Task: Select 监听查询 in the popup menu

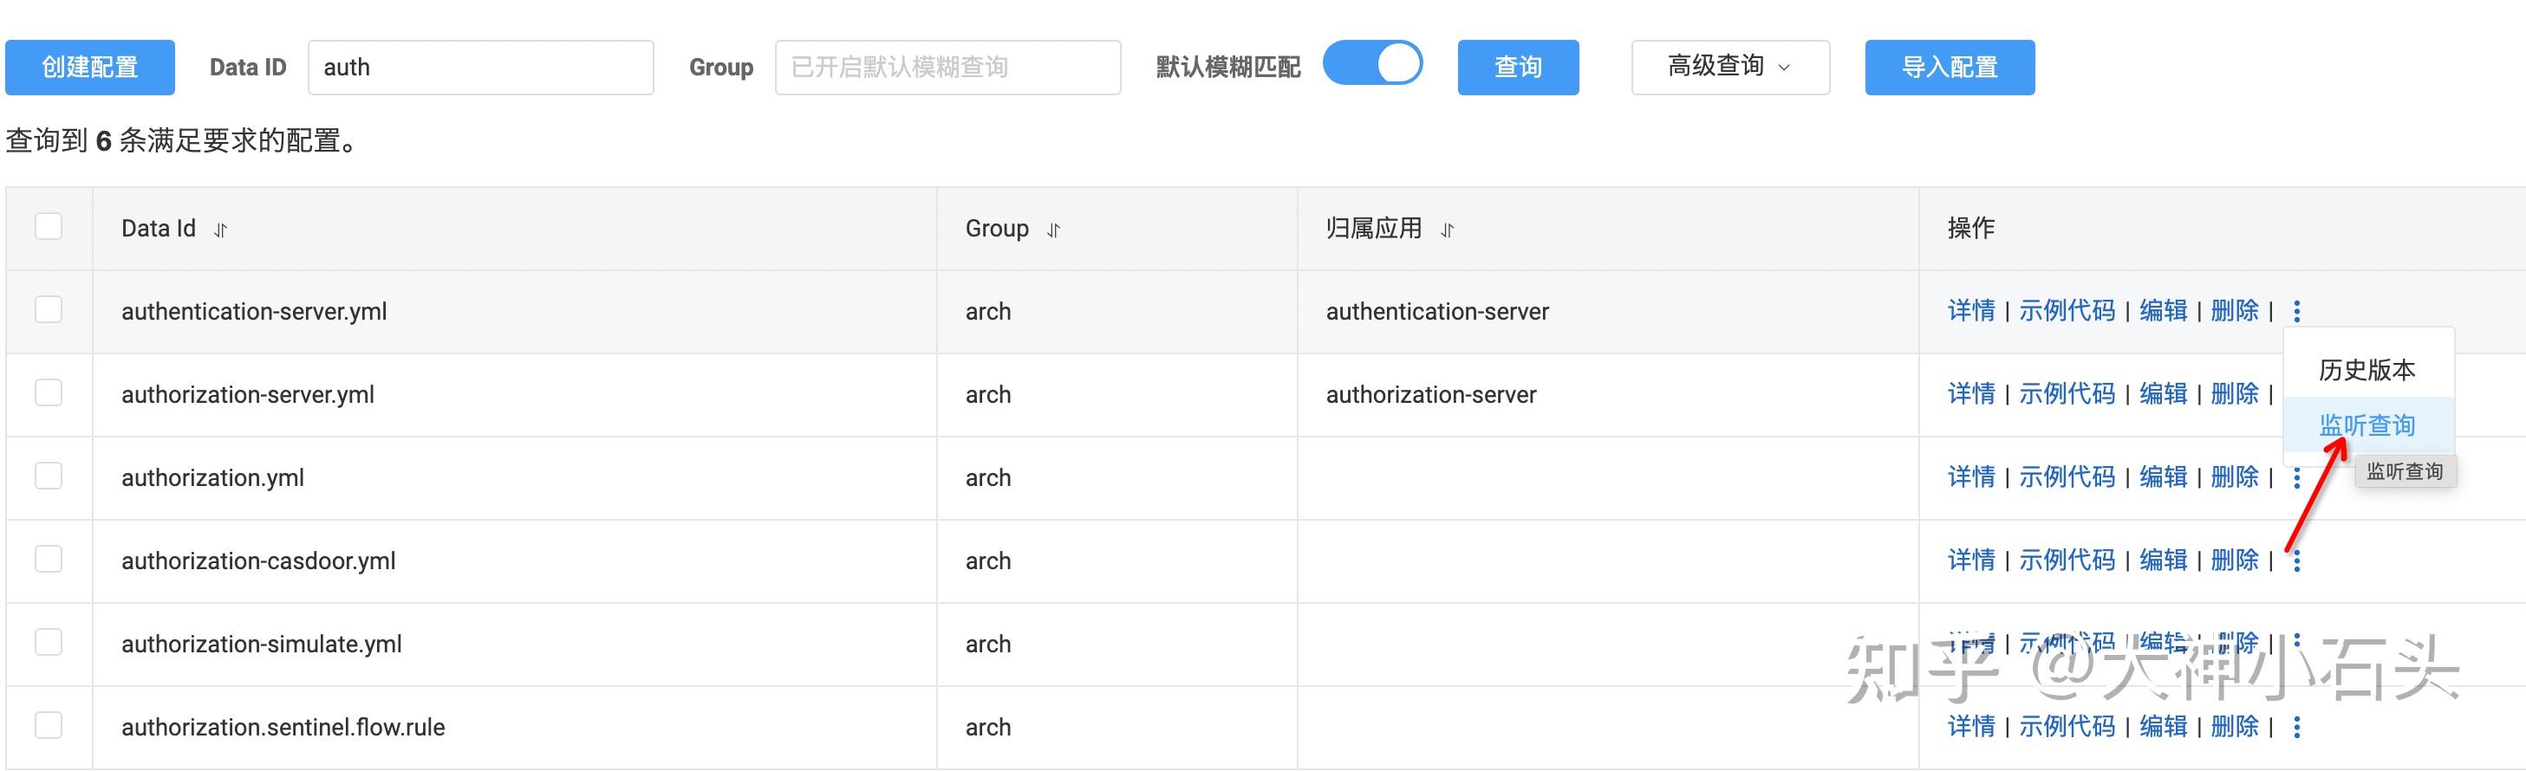Action: tap(2366, 425)
